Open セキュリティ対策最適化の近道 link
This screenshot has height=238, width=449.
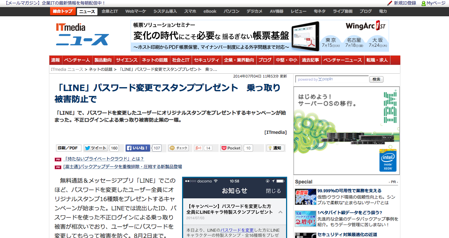[347, 234]
